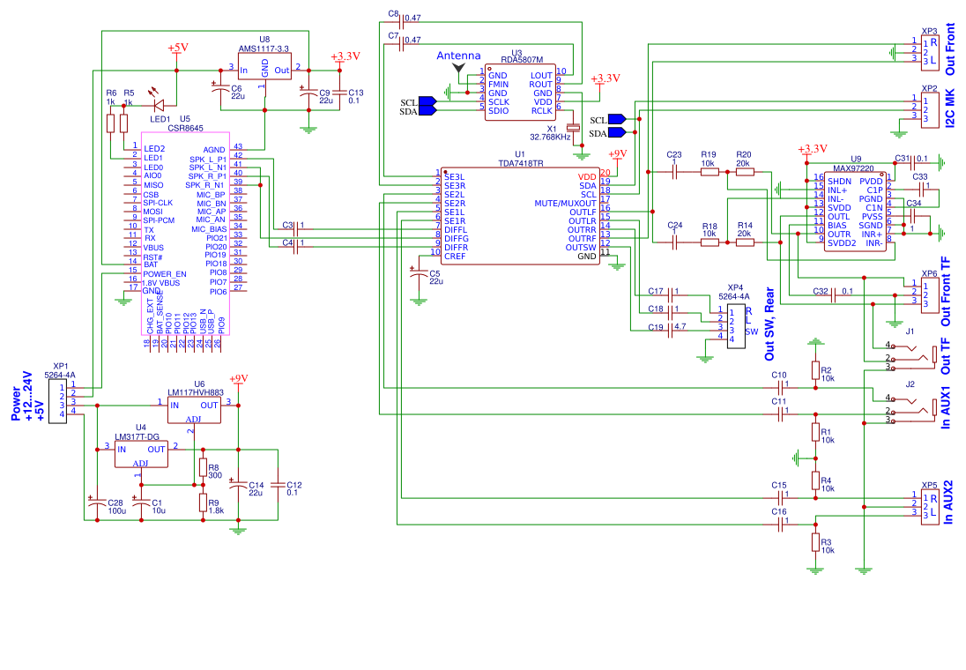Select the MUTE/MUXOUT pin label on TDA7418TR

click(565, 204)
